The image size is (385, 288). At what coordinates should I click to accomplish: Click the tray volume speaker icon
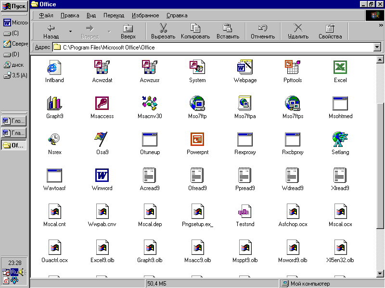coord(22,272)
